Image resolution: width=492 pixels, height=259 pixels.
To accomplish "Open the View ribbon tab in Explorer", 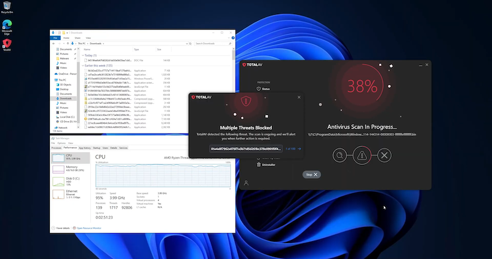I will click(x=88, y=38).
